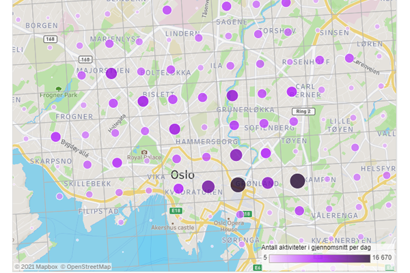
Task: Select the dark circle over Grønland label
Action: pyautogui.click(x=237, y=184)
